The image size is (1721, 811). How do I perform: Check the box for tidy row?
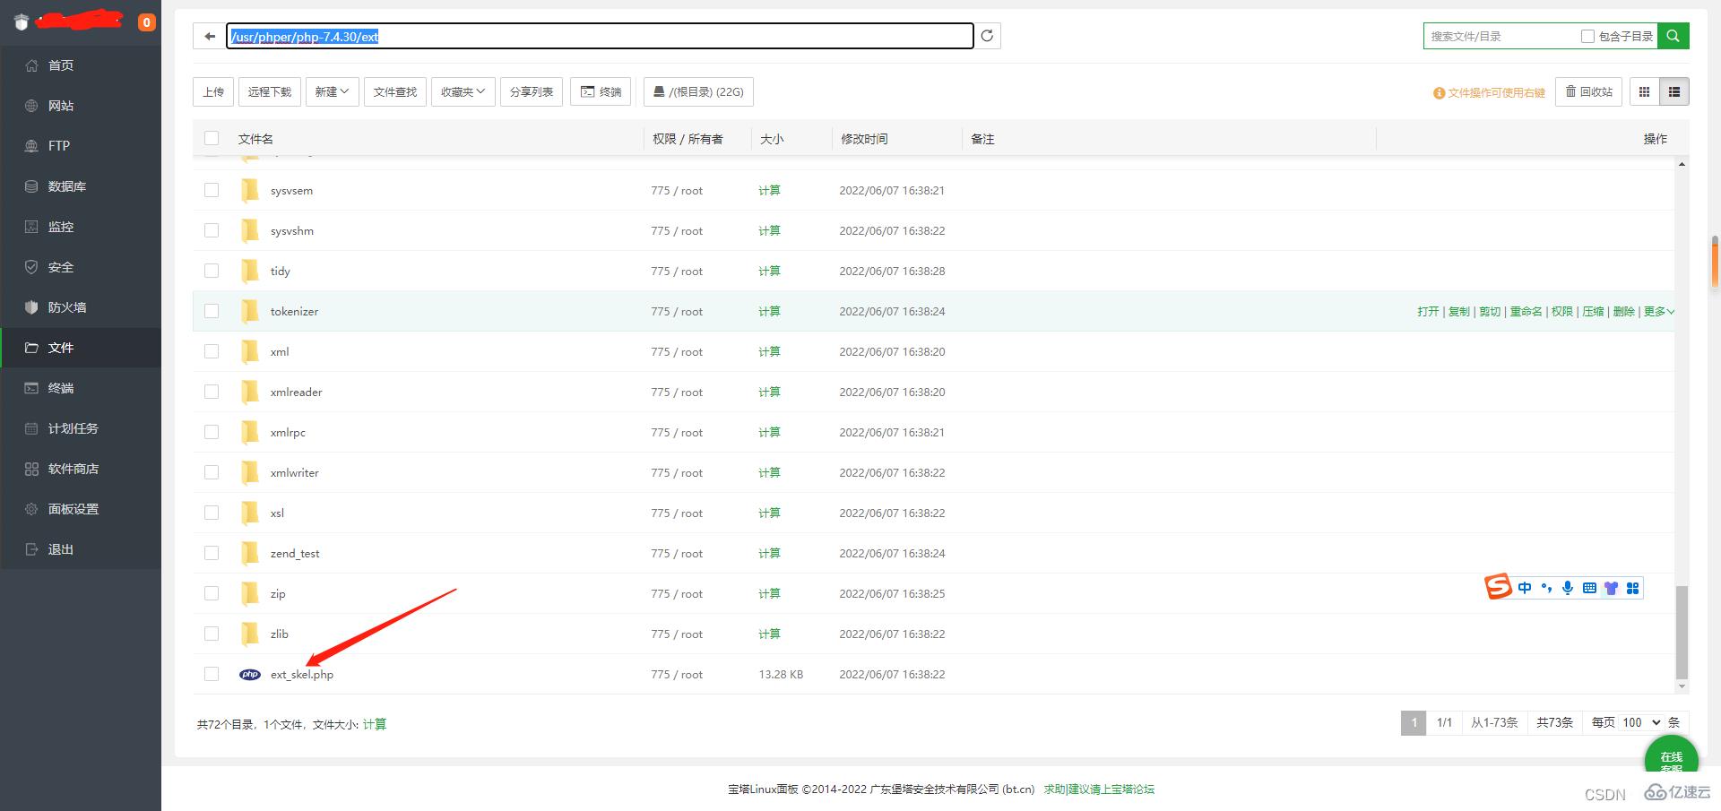(212, 271)
